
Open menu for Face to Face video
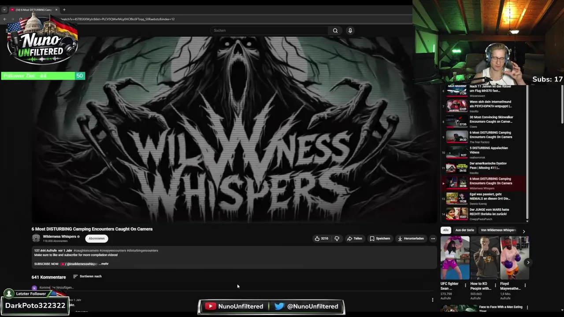coord(527,308)
